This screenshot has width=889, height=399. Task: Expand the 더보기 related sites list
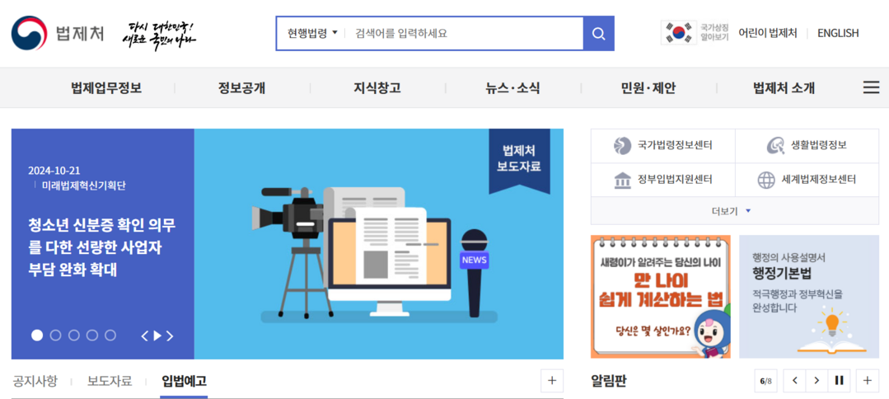coord(732,211)
